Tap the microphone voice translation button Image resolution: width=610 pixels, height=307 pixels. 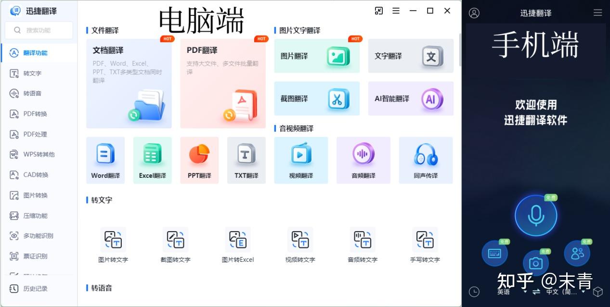[x=536, y=216]
